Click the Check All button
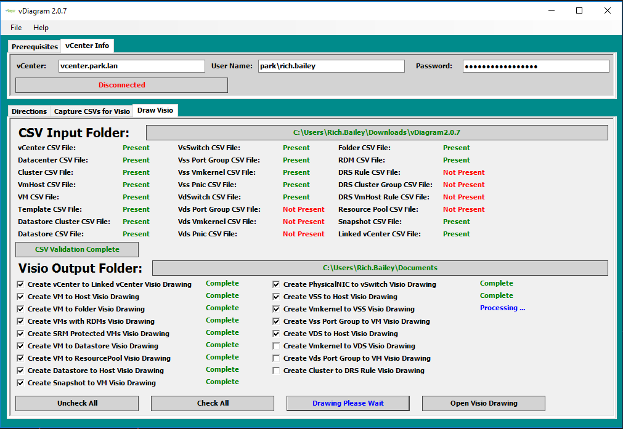This screenshot has height=429, width=623. coord(213,403)
